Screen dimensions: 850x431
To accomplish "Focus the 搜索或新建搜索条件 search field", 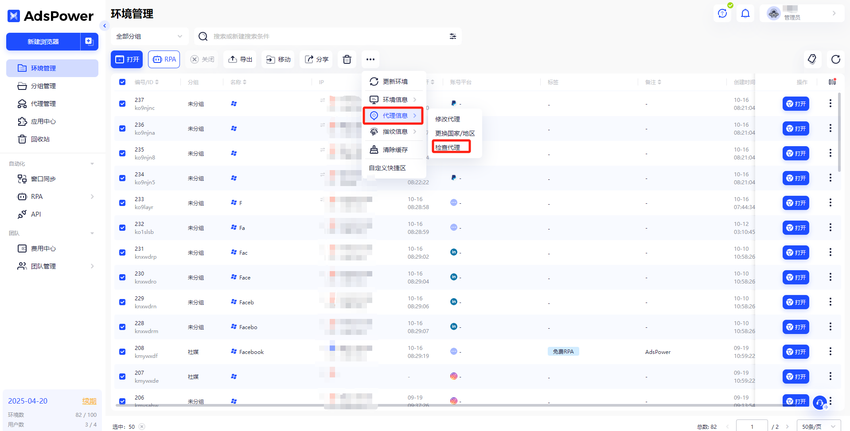I will pos(328,36).
